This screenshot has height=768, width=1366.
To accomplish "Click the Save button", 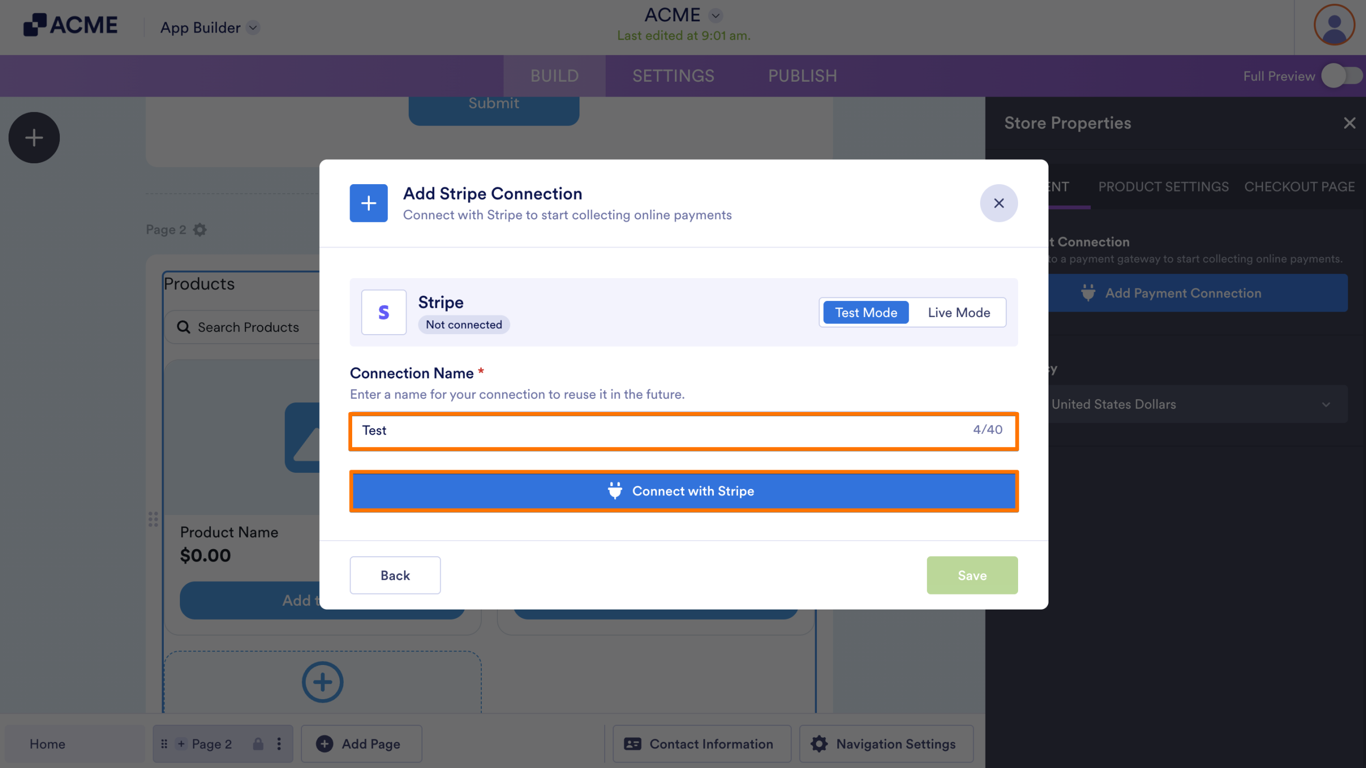I will [x=972, y=575].
